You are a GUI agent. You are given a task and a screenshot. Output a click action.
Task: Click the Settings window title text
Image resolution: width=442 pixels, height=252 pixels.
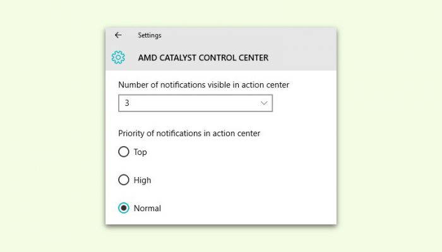150,35
